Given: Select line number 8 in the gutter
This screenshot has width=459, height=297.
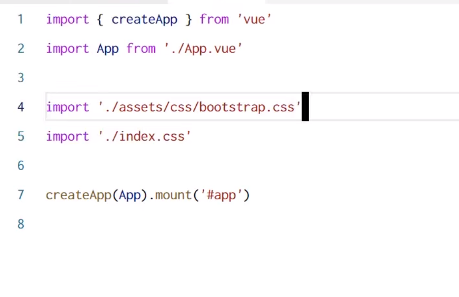Looking at the screenshot, I should [x=21, y=224].
